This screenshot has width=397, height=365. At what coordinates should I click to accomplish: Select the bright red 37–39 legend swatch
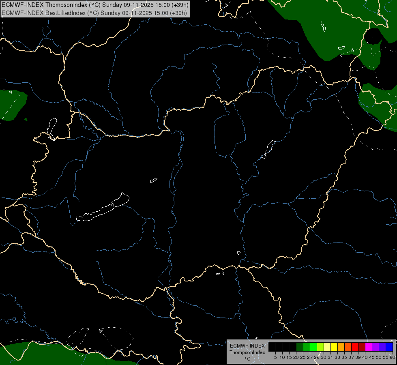click(x=355, y=347)
